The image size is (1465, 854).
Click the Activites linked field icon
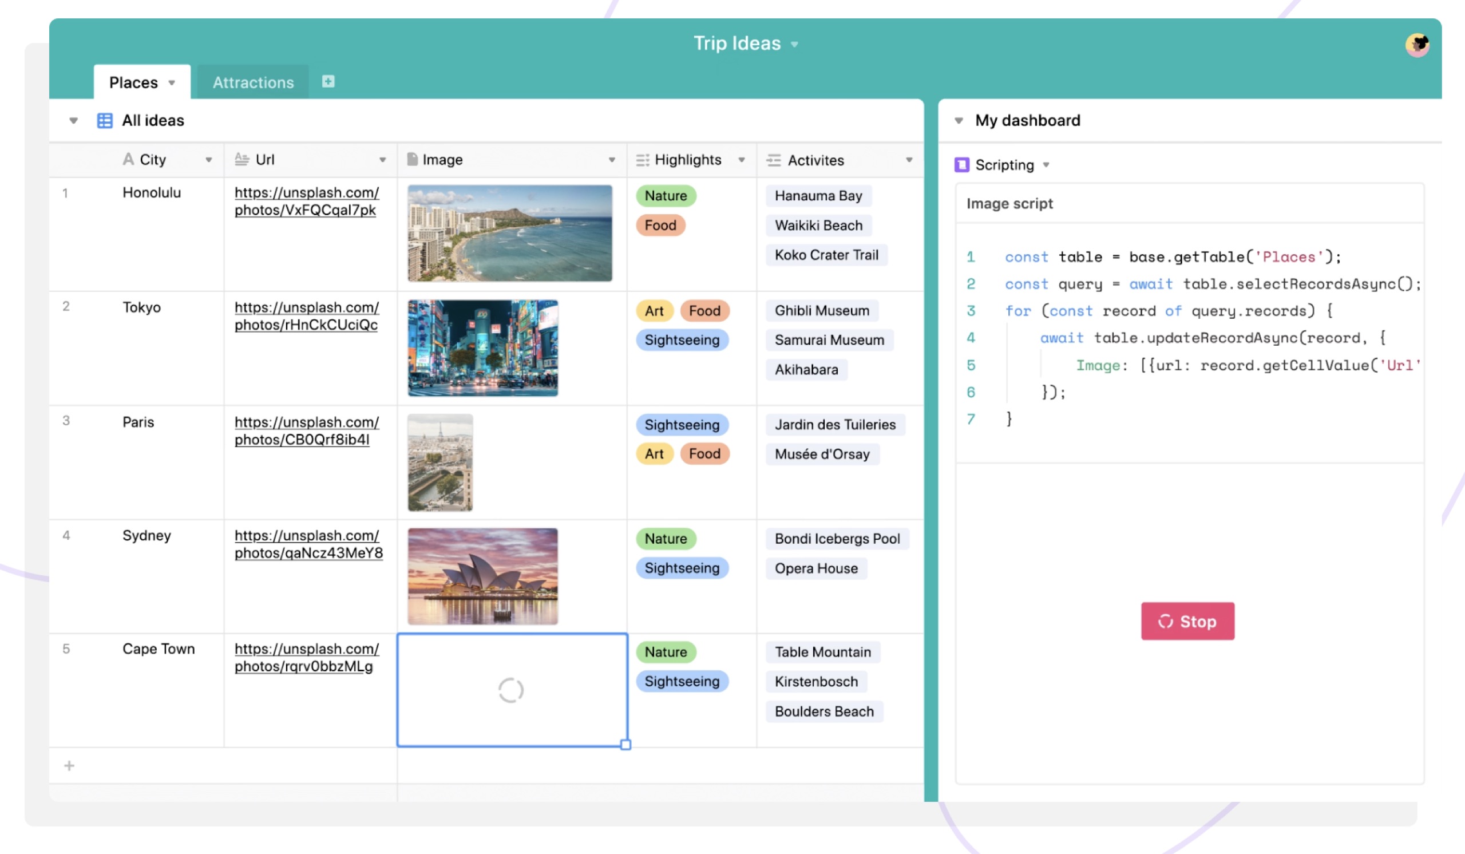pos(773,160)
